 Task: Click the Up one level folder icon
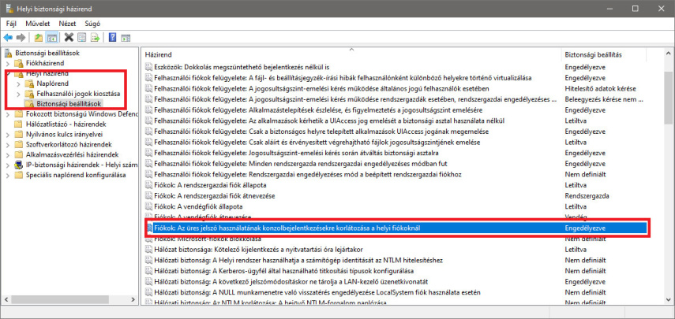coord(39,37)
